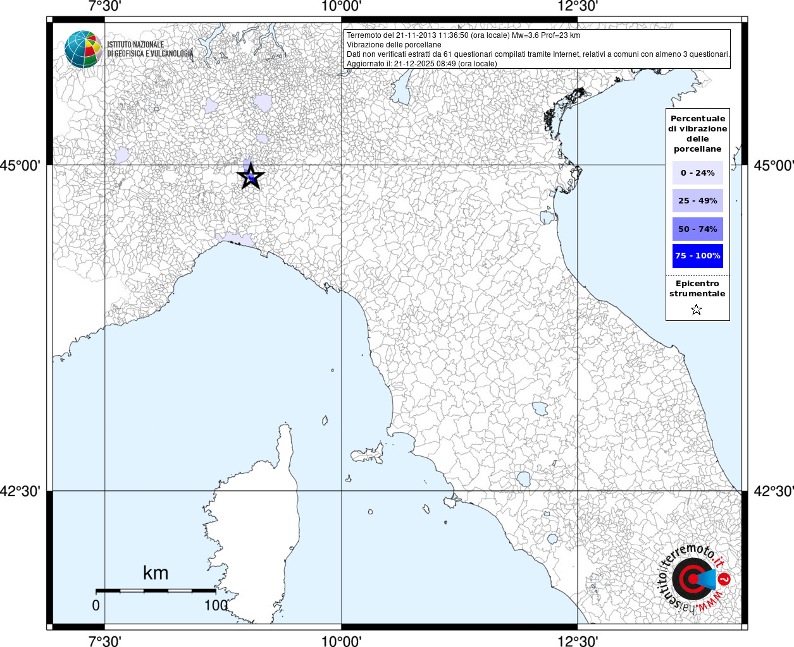Select the 25 - 49% legend swatch
794x647 pixels.
(698, 200)
